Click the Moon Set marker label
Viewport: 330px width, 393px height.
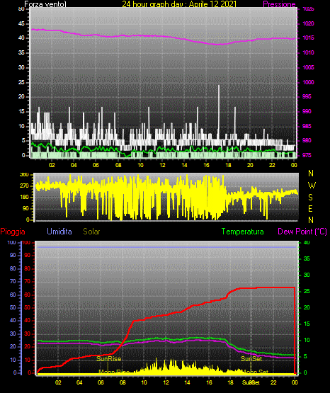pos(256,372)
